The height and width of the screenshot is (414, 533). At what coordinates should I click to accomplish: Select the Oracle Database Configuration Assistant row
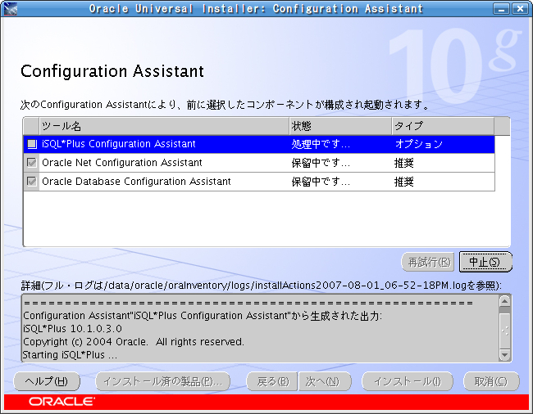pos(259,182)
